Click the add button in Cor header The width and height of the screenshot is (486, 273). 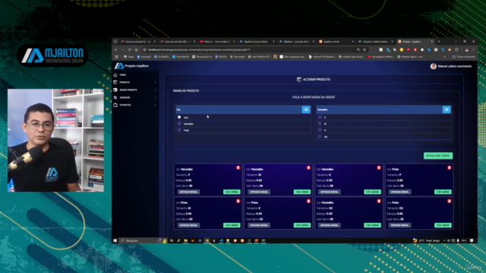pos(306,109)
